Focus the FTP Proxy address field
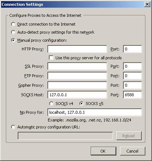The image size is (152, 161). pos(77,76)
